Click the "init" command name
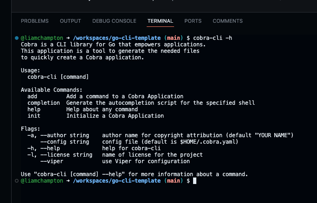Screen dimensions: 317x203 tap(34, 116)
